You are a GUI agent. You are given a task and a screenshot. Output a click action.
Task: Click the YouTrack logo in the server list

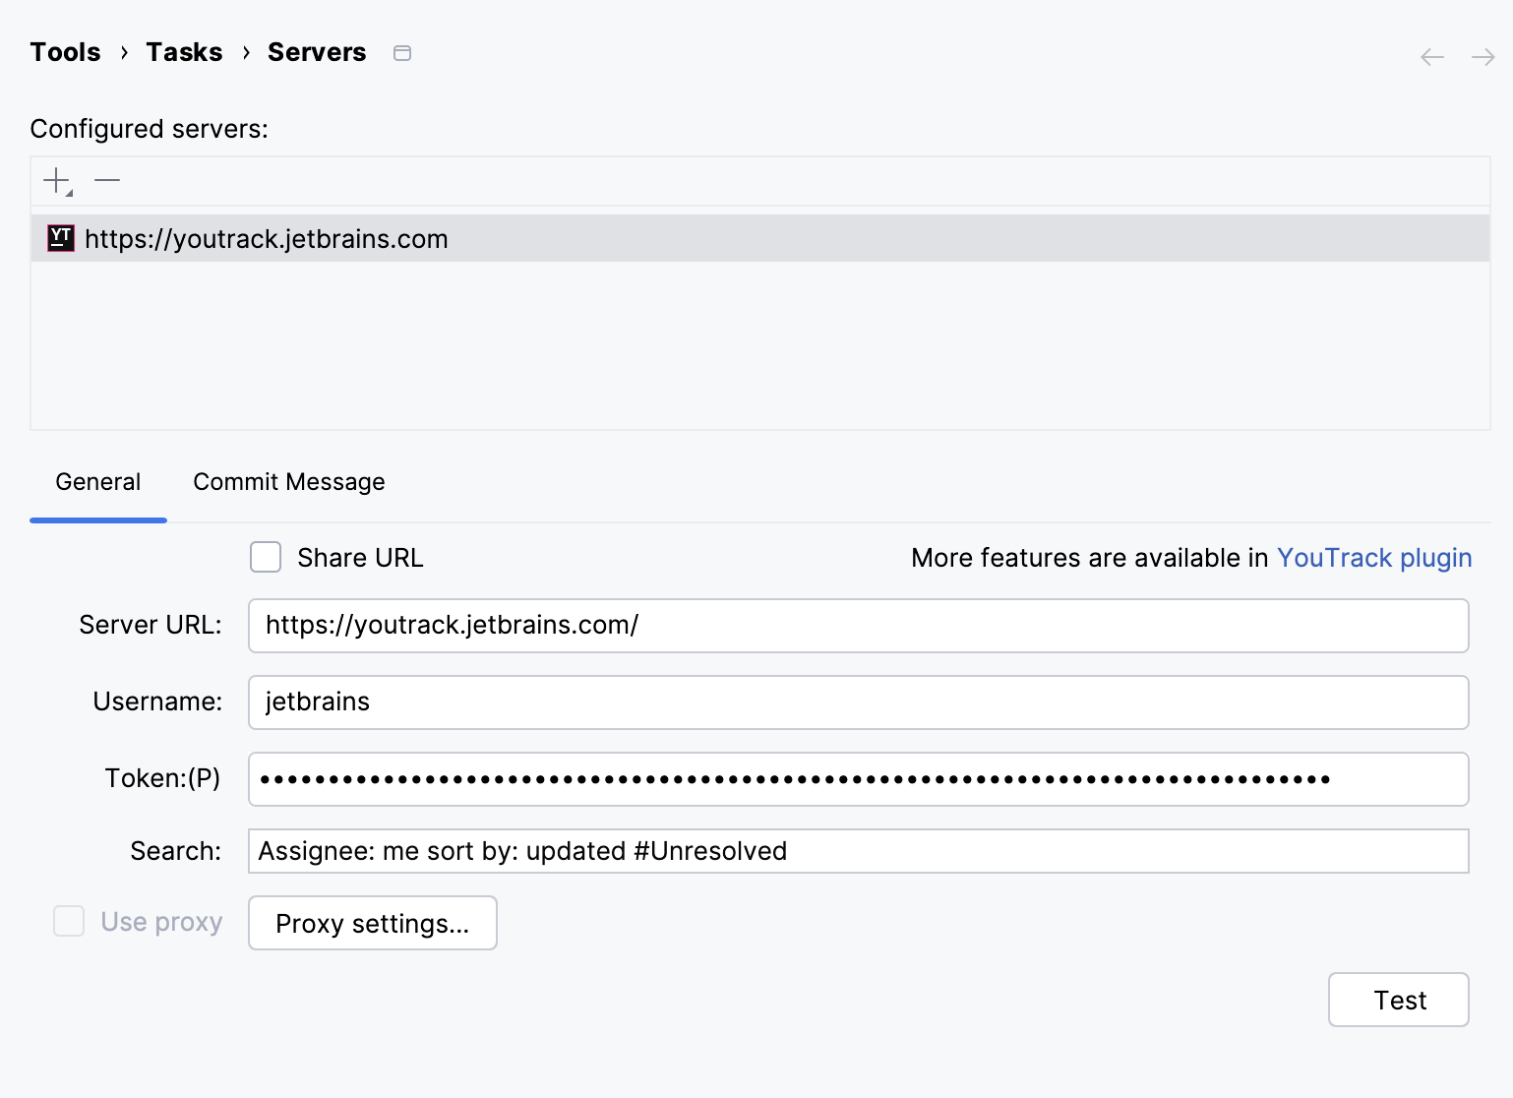[60, 238]
